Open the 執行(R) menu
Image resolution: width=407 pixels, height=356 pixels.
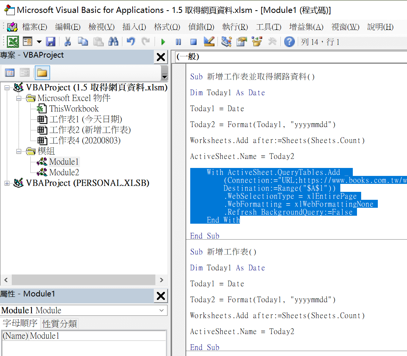click(x=235, y=27)
